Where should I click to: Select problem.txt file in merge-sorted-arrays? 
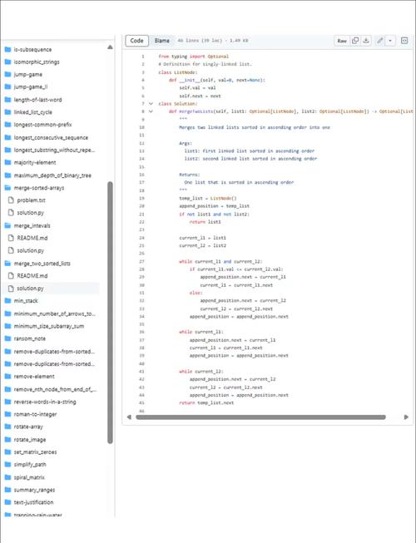click(x=31, y=200)
